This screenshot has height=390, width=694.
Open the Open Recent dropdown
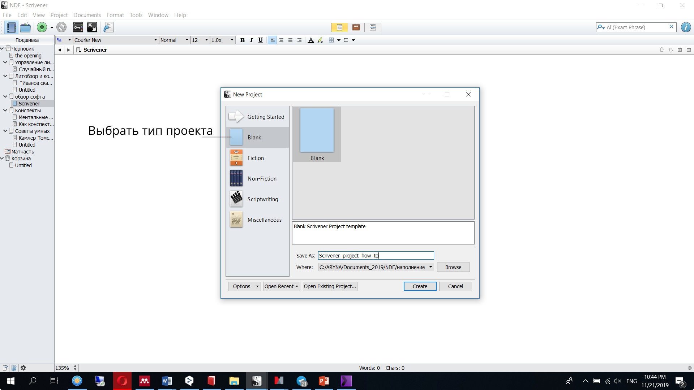coord(282,286)
